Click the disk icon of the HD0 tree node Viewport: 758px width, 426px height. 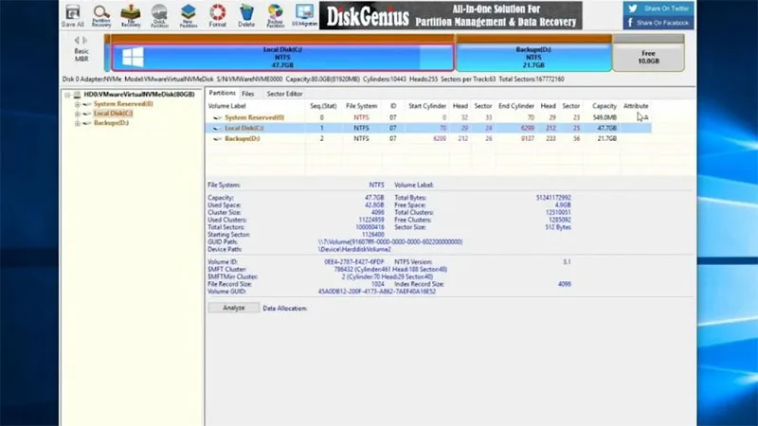pyautogui.click(x=77, y=95)
